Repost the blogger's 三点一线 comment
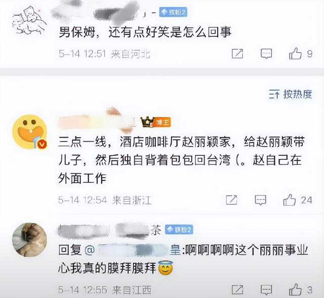The image size is (324, 298). [x=231, y=200]
